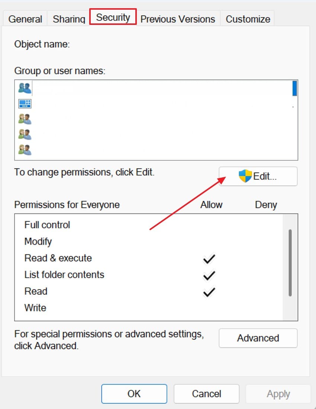Screen dimensions: 316x409
Task: Click the Object name label
Action: [x=42, y=44]
